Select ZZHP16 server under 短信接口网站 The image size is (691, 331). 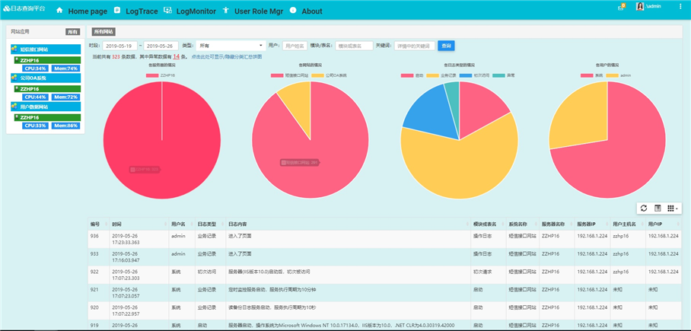pyautogui.click(x=47, y=60)
